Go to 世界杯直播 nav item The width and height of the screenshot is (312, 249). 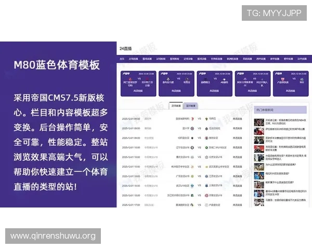[x=216, y=59]
